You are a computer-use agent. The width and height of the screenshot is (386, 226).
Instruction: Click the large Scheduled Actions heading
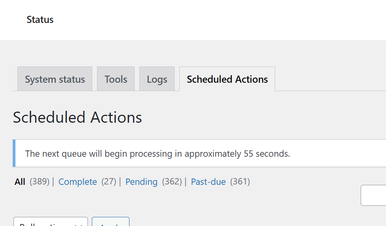77,117
